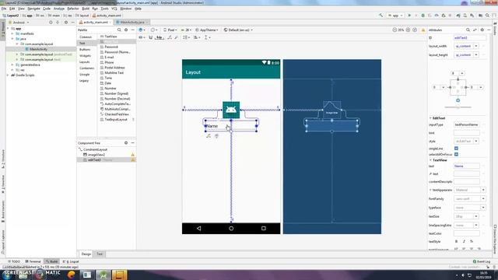This screenshot has width=498, height=280.
Task: Click the volume icon in the system tray
Action: coord(463,275)
